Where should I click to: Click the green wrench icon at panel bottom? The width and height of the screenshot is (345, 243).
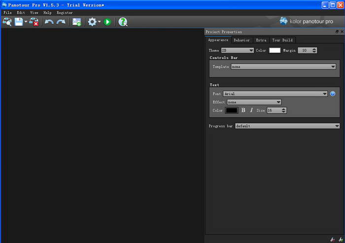coord(341,240)
